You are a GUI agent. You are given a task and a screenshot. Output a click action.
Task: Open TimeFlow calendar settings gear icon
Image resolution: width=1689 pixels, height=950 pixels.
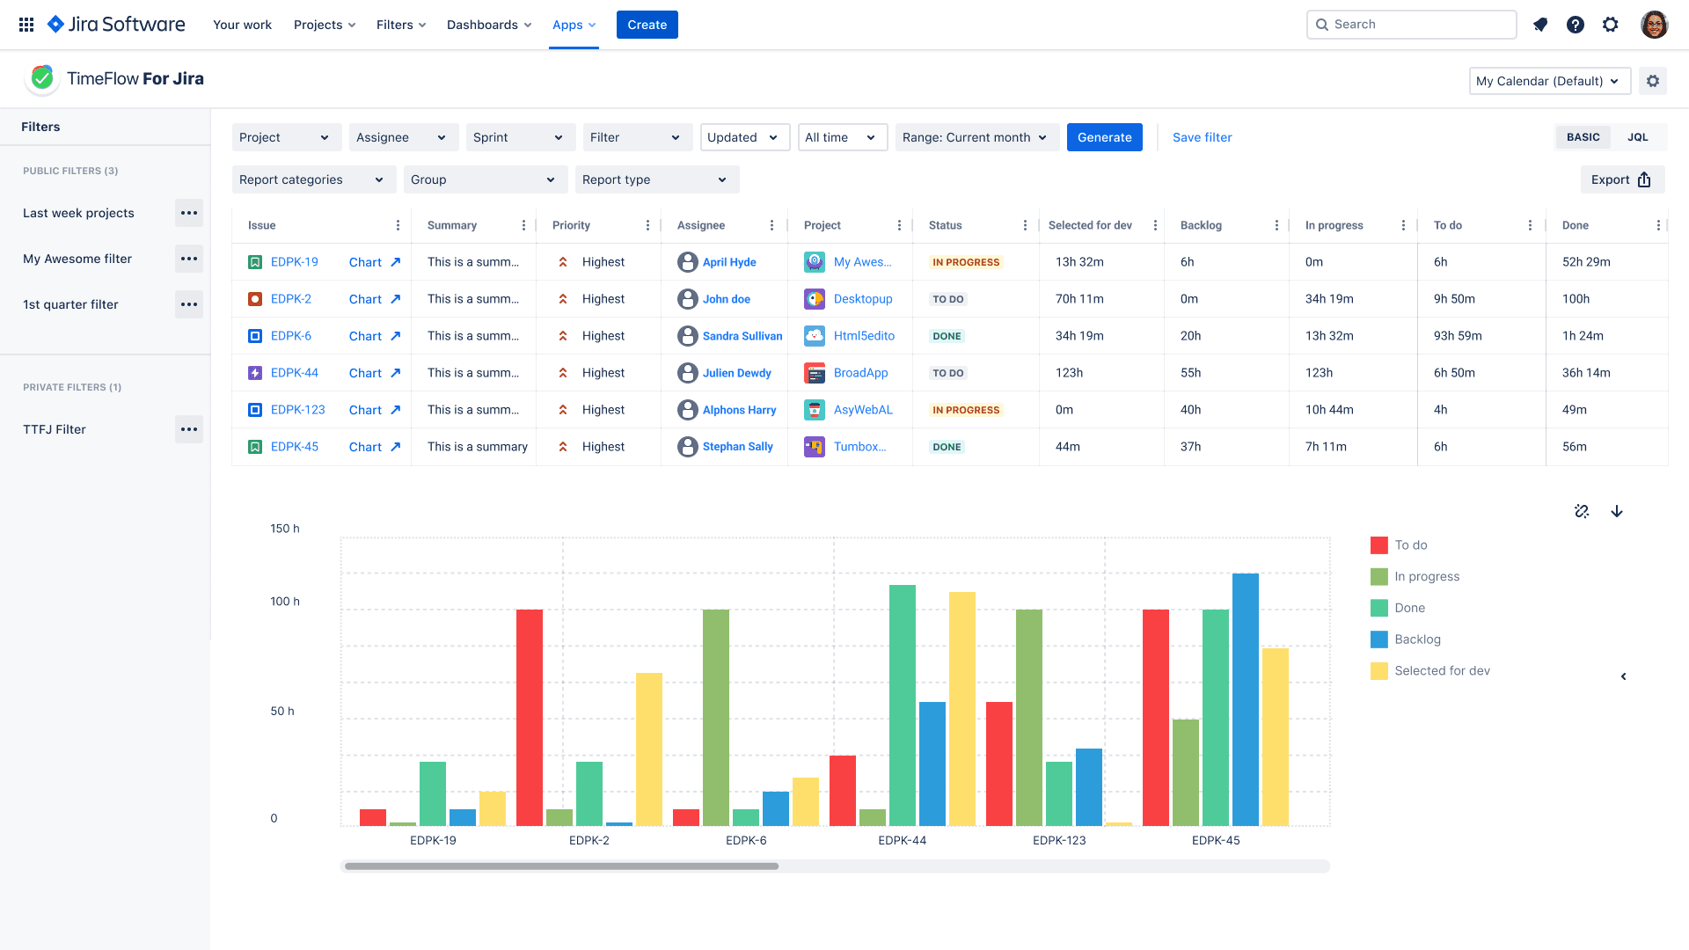(x=1653, y=80)
